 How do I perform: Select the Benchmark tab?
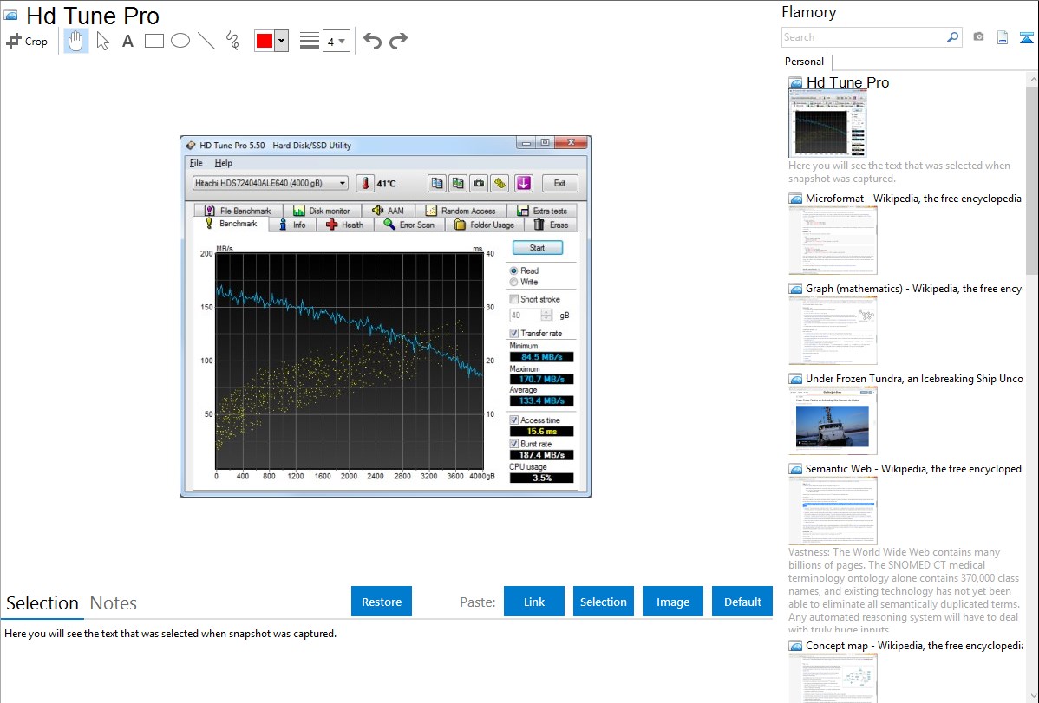click(232, 224)
